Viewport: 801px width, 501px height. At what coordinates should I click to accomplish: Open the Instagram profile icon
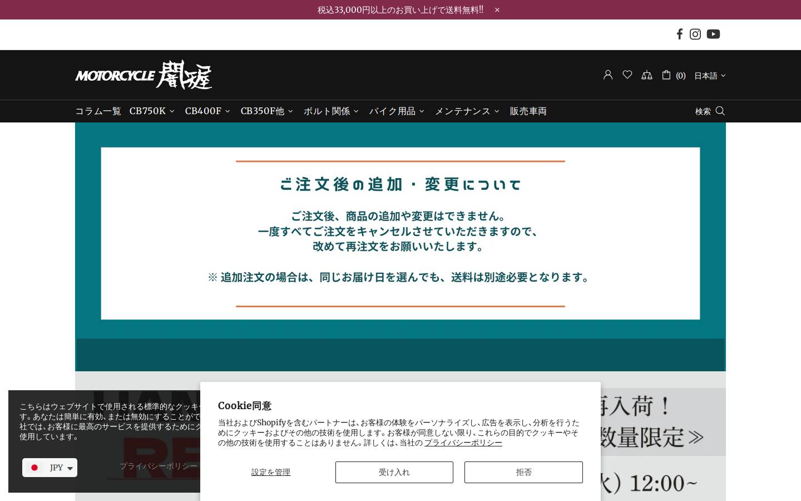point(695,34)
